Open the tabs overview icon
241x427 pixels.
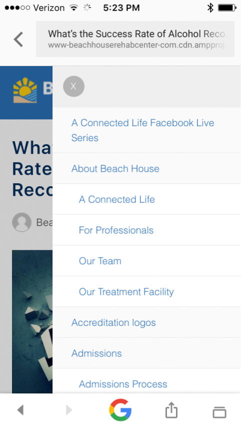[219, 412]
